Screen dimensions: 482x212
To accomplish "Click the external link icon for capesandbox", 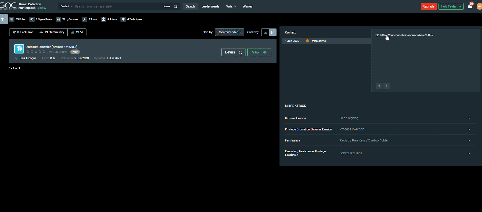I will point(377,35).
